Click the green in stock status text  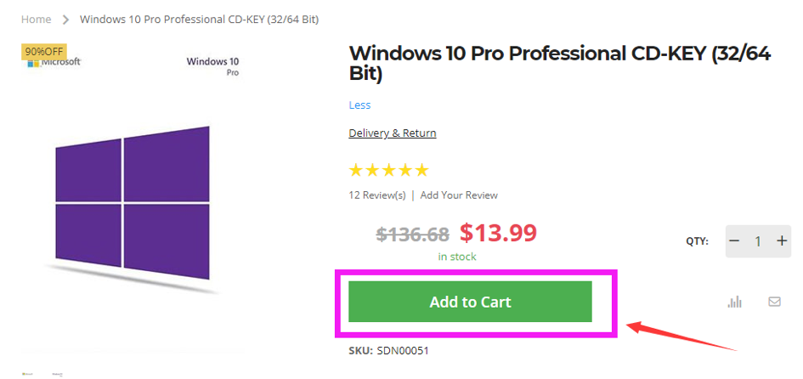pyautogui.click(x=457, y=257)
